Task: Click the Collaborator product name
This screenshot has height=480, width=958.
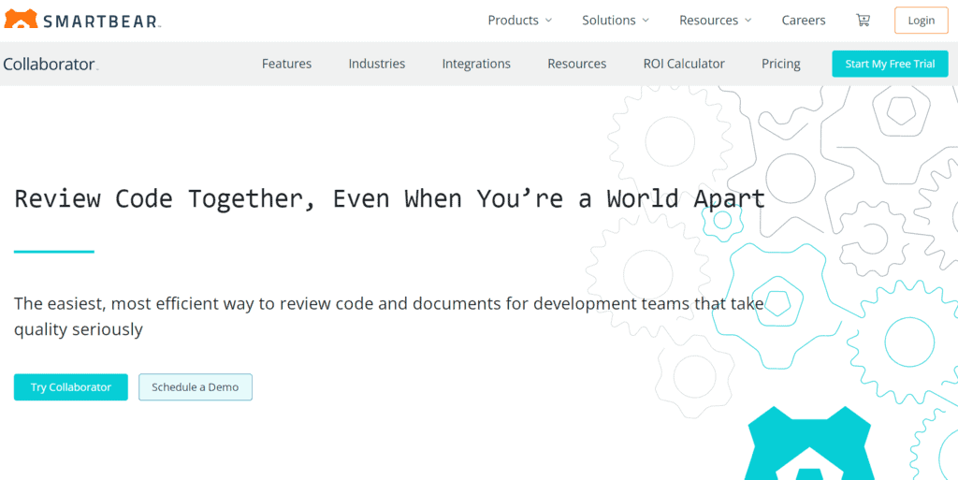Action: pyautogui.click(x=51, y=64)
